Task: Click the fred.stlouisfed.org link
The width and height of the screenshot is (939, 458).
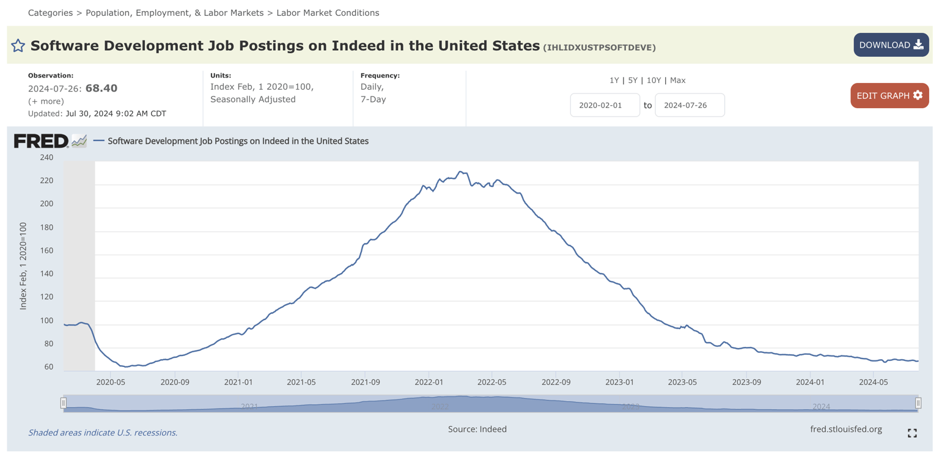Action: click(846, 429)
